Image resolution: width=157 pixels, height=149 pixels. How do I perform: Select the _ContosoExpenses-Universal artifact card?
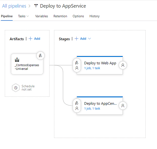click(x=27, y=64)
